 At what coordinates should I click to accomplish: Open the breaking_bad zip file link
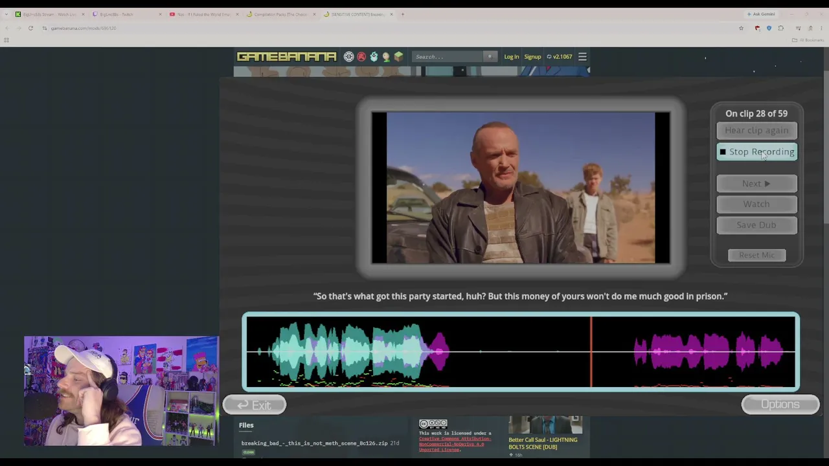(x=314, y=443)
